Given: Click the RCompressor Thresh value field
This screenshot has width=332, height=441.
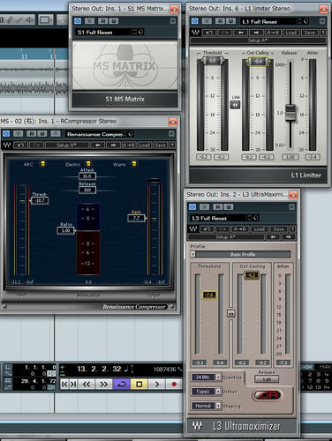Looking at the screenshot, I should point(40,200).
